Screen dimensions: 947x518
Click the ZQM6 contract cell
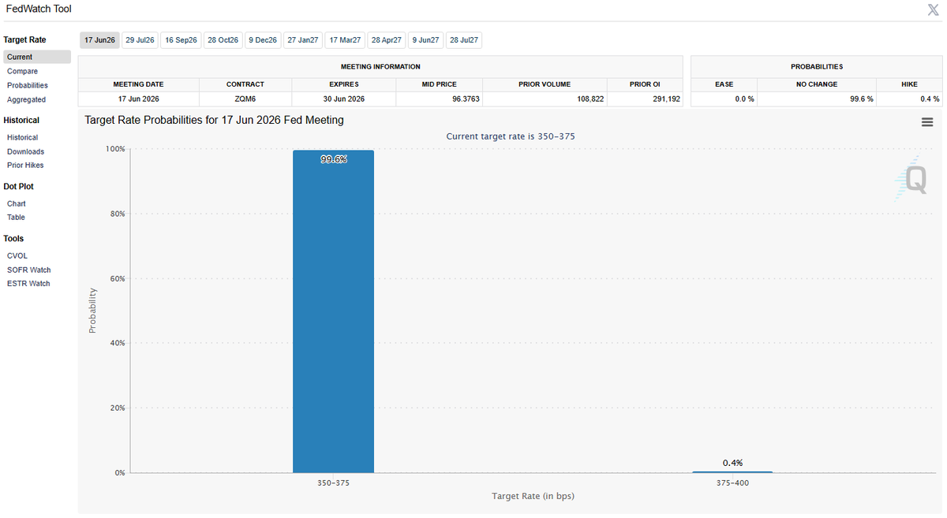click(x=245, y=99)
